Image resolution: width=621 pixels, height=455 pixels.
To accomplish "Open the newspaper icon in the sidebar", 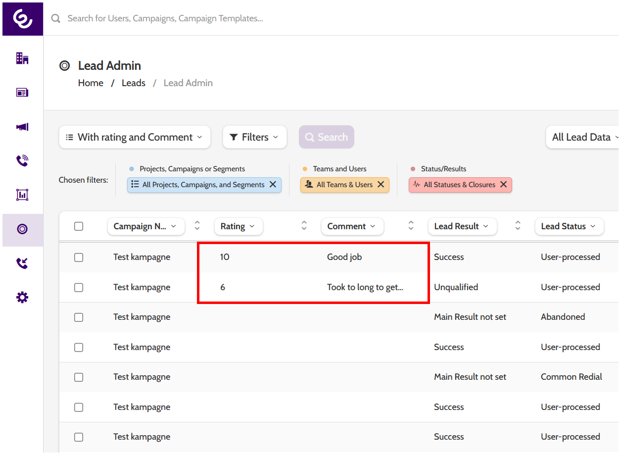I will [22, 93].
